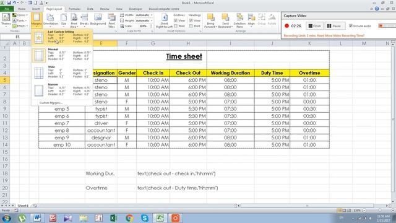Viewport: 396px width, 223px height.
Task: Click the Scale percentage stepper
Action: point(151,26)
